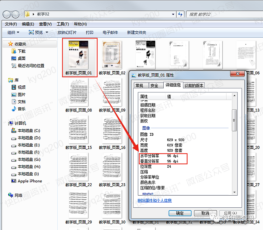Click the folder icon in address bar
The height and width of the screenshot is (230, 263).
click(27, 14)
